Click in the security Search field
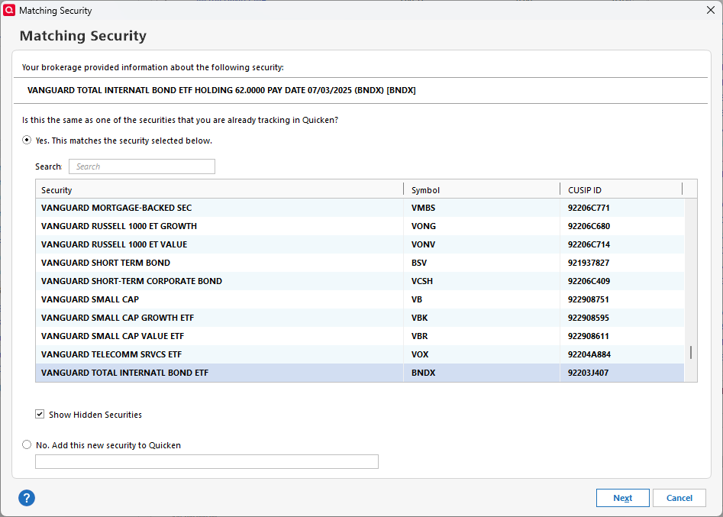The width and height of the screenshot is (723, 517). click(x=142, y=166)
